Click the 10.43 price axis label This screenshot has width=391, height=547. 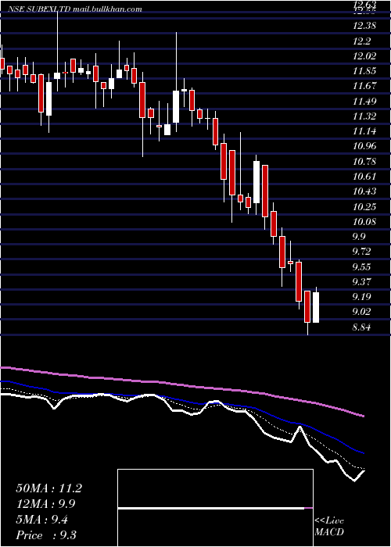click(x=364, y=191)
